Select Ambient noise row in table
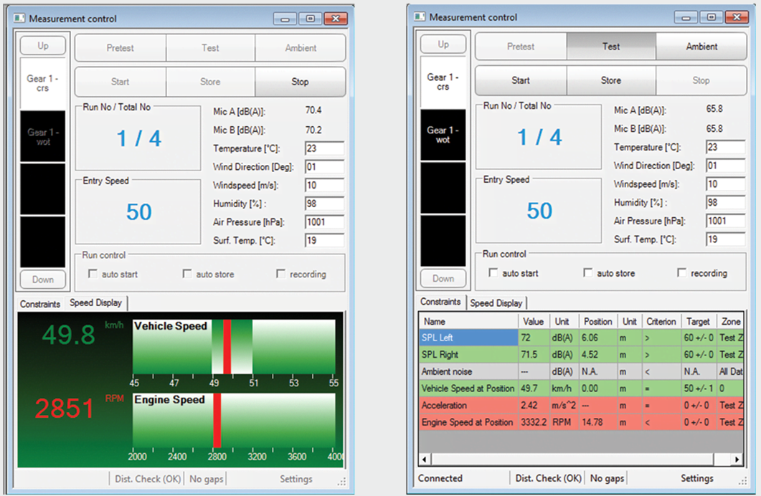The image size is (761, 496). pyautogui.click(x=582, y=371)
